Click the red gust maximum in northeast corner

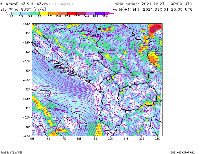tap(155, 29)
